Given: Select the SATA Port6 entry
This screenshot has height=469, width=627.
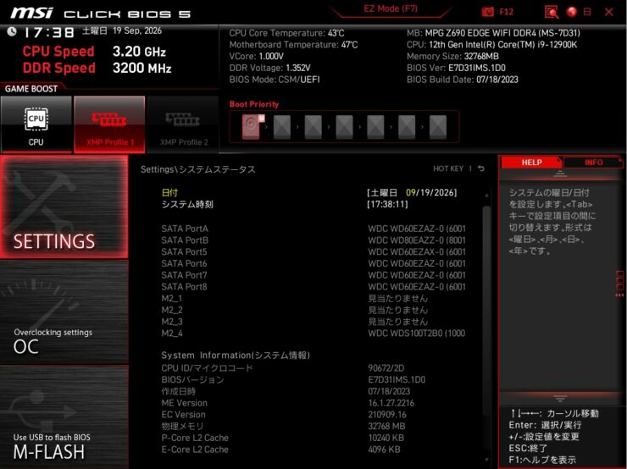Looking at the screenshot, I should (x=313, y=263).
